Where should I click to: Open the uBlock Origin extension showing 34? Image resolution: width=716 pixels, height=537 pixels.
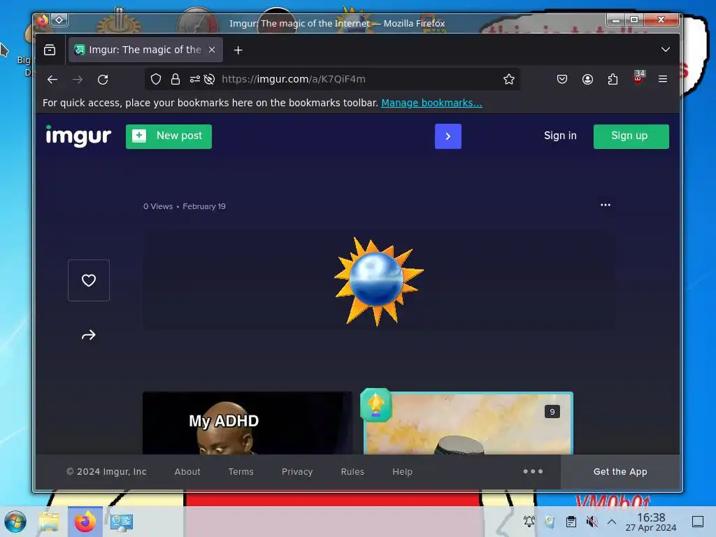click(x=638, y=78)
